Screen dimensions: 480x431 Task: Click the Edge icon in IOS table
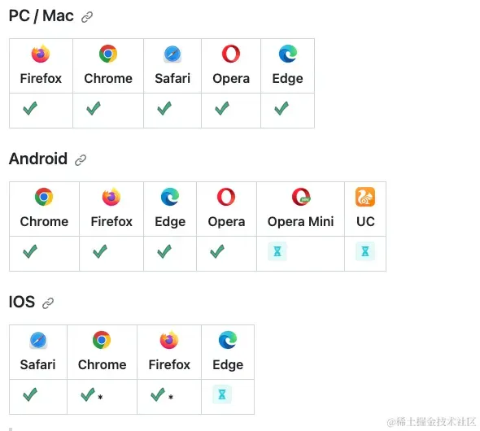click(x=228, y=340)
